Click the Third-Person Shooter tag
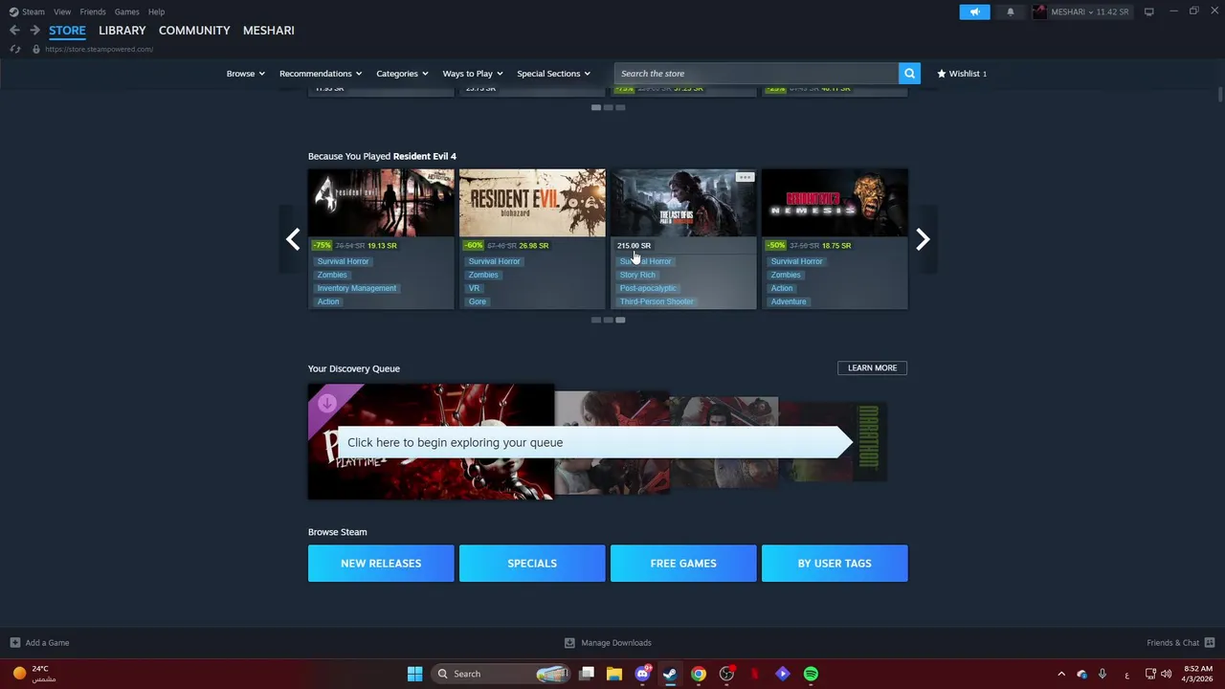The height and width of the screenshot is (689, 1225). (x=657, y=301)
